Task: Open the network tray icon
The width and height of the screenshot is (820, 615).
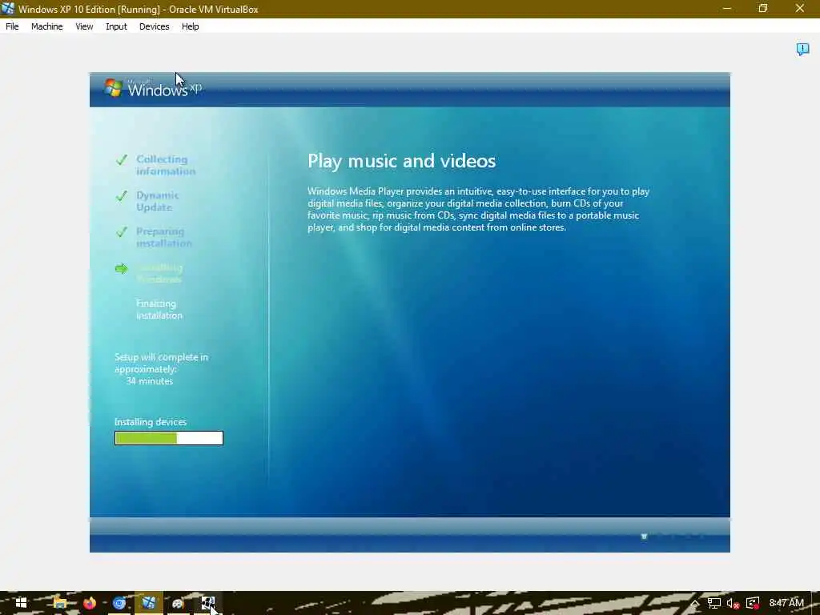Action: (x=713, y=603)
